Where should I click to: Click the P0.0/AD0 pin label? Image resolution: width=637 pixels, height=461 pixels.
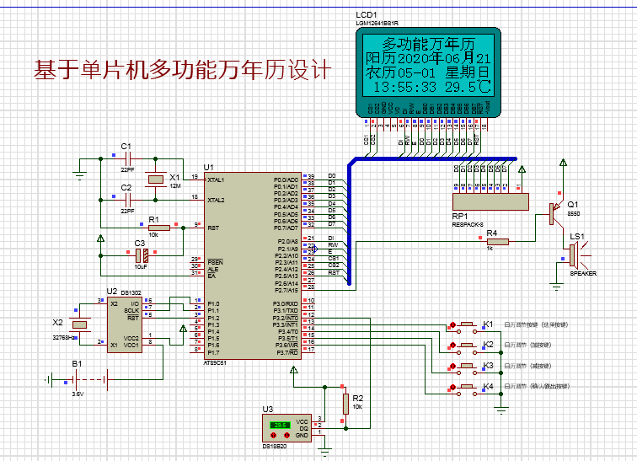coord(286,180)
